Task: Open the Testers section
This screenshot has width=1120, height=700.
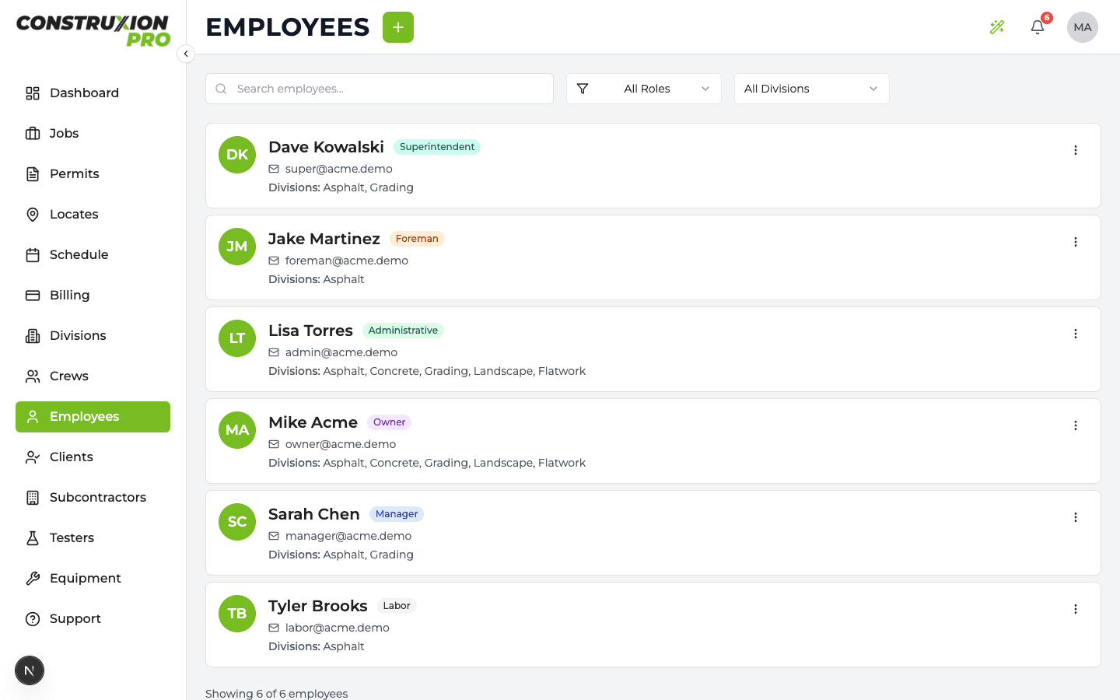Action: pyautogui.click(x=93, y=538)
